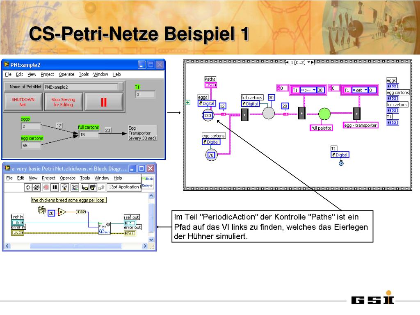Viewport: 420px width, 315px height.
Task: Click Run arrow in chickens.vi toolbar
Action: (x=28, y=187)
